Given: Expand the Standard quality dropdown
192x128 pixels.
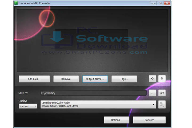Looking at the screenshot, I should tap(28, 106).
